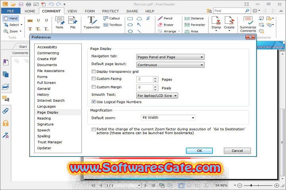Select the Callout tool

112,18
